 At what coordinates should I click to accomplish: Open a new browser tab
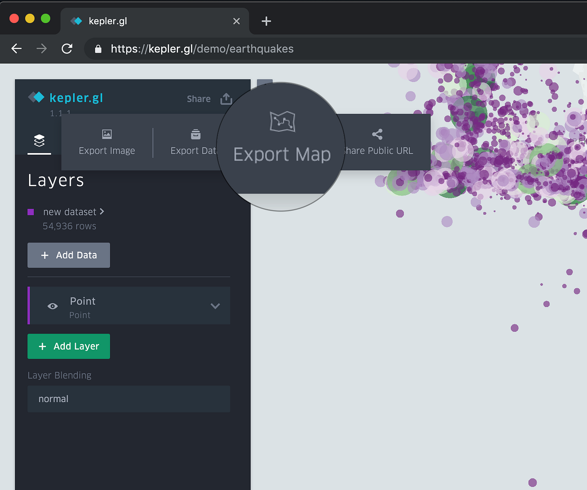coord(266,21)
